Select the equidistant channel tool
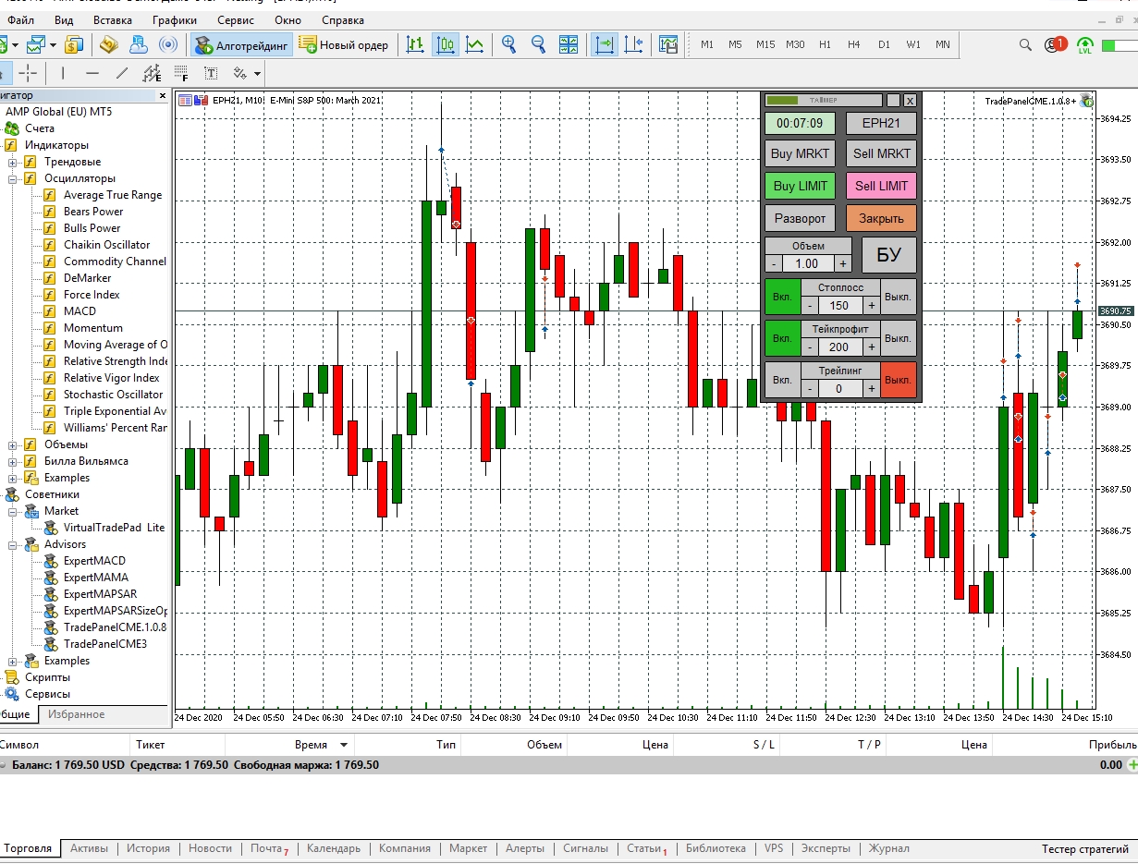 coord(152,73)
